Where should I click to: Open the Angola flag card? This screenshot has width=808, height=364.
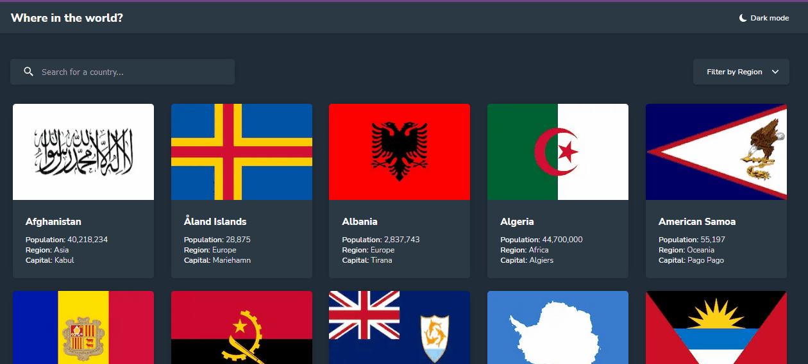pyautogui.click(x=242, y=327)
